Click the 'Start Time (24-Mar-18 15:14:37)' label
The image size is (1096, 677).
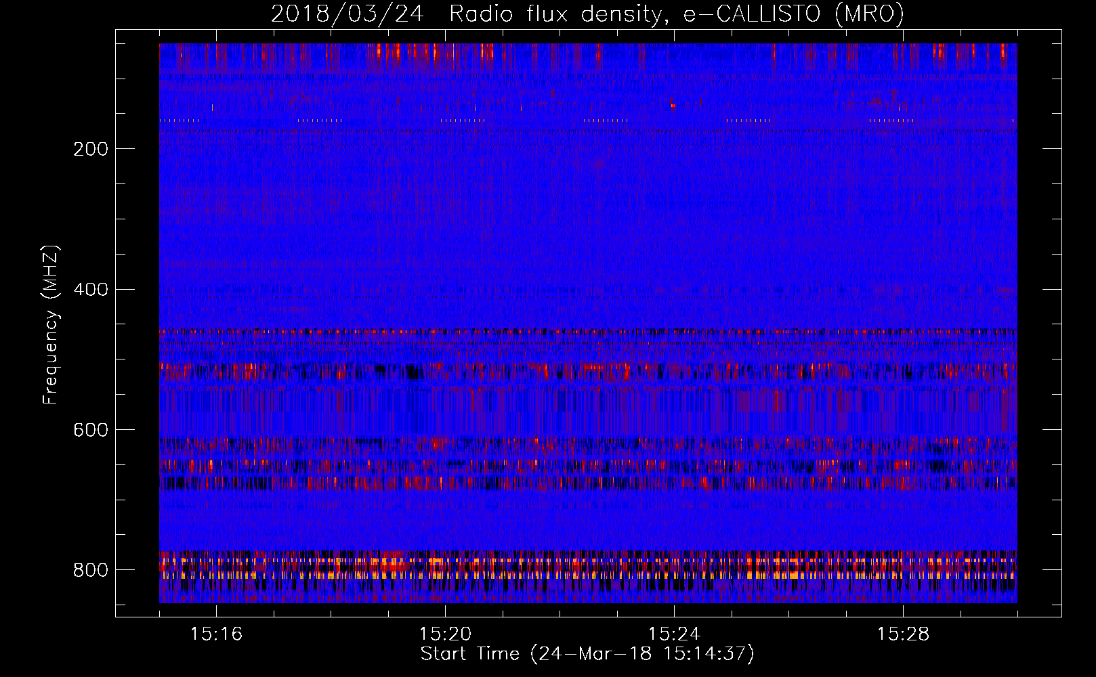point(587,654)
